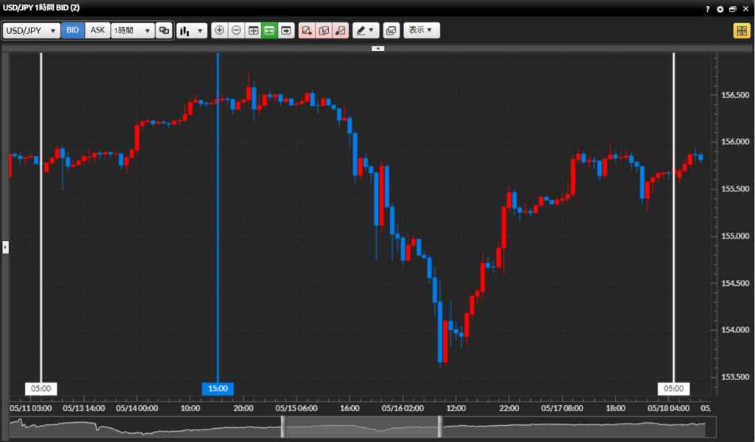Viewport: 755px width, 442px height.
Task: Open the 表示 display menu
Action: 422,31
